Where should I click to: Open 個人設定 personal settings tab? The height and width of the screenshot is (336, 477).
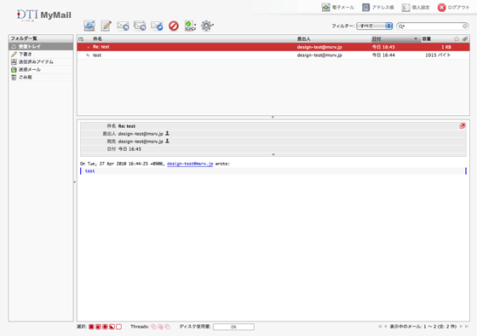click(x=416, y=8)
